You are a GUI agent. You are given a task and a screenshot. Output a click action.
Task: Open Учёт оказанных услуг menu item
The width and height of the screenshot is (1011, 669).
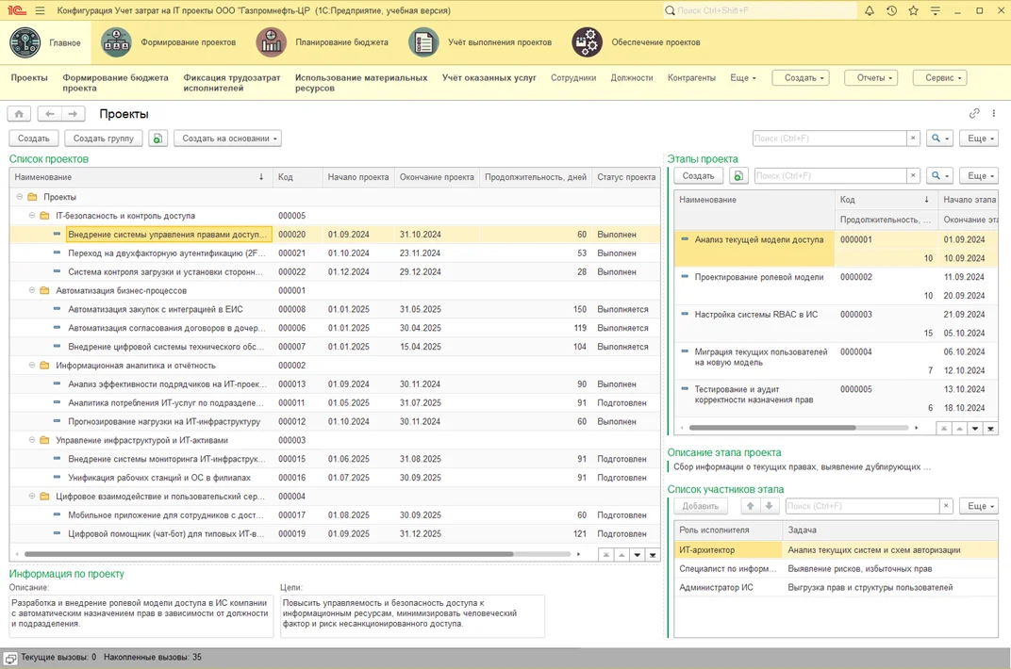coord(489,78)
